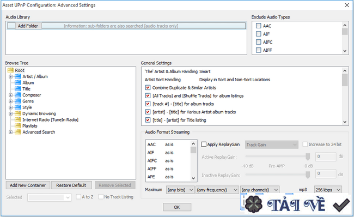The height and width of the screenshot is (217, 354).
Task: Toggle Combine Duplicate & Similar Artists
Action: [148, 87]
